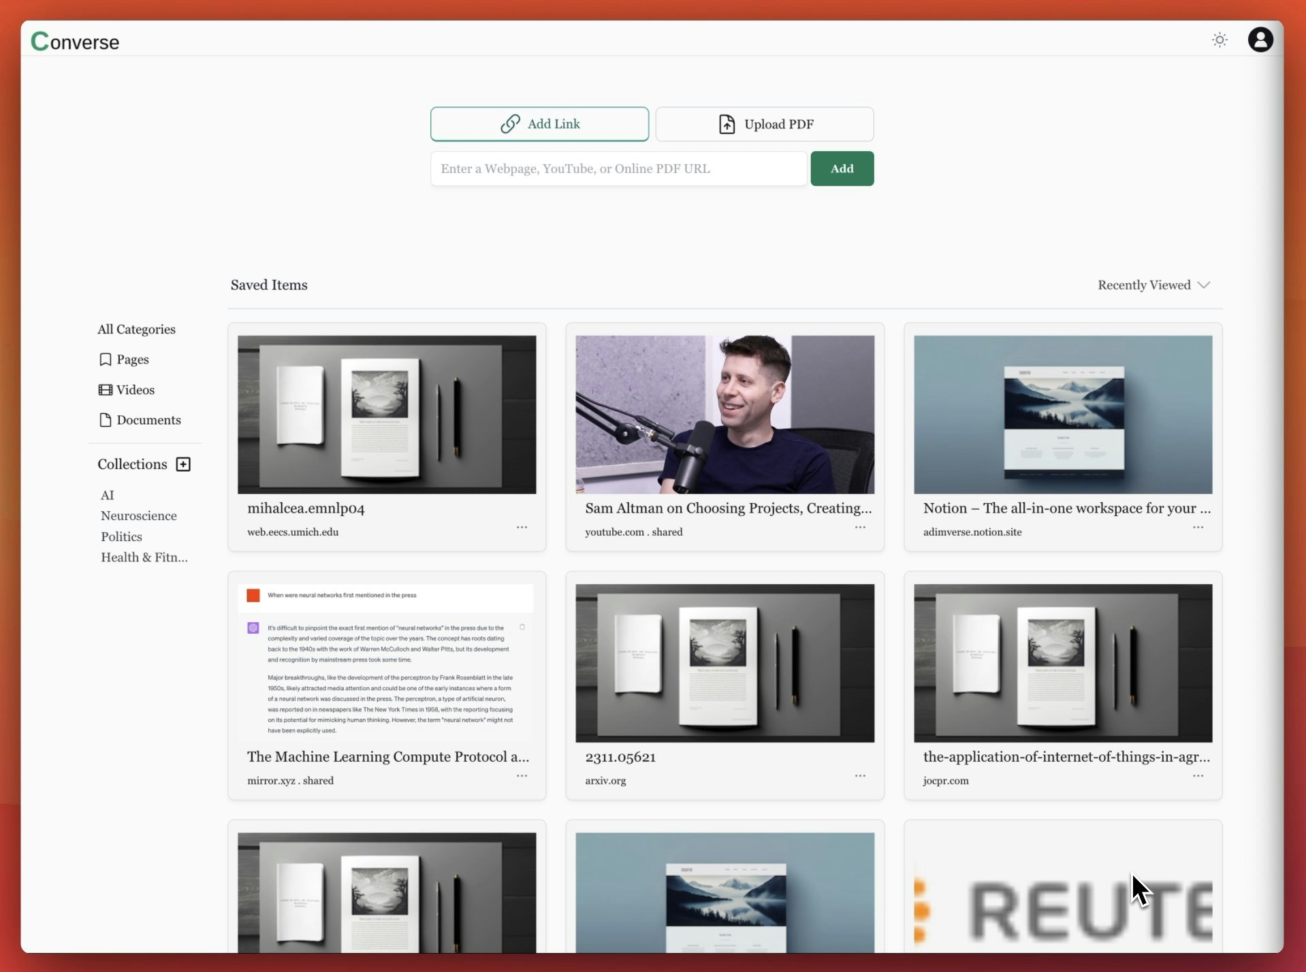This screenshot has width=1306, height=972.
Task: Focus the webpage URL input field
Action: tap(618, 169)
